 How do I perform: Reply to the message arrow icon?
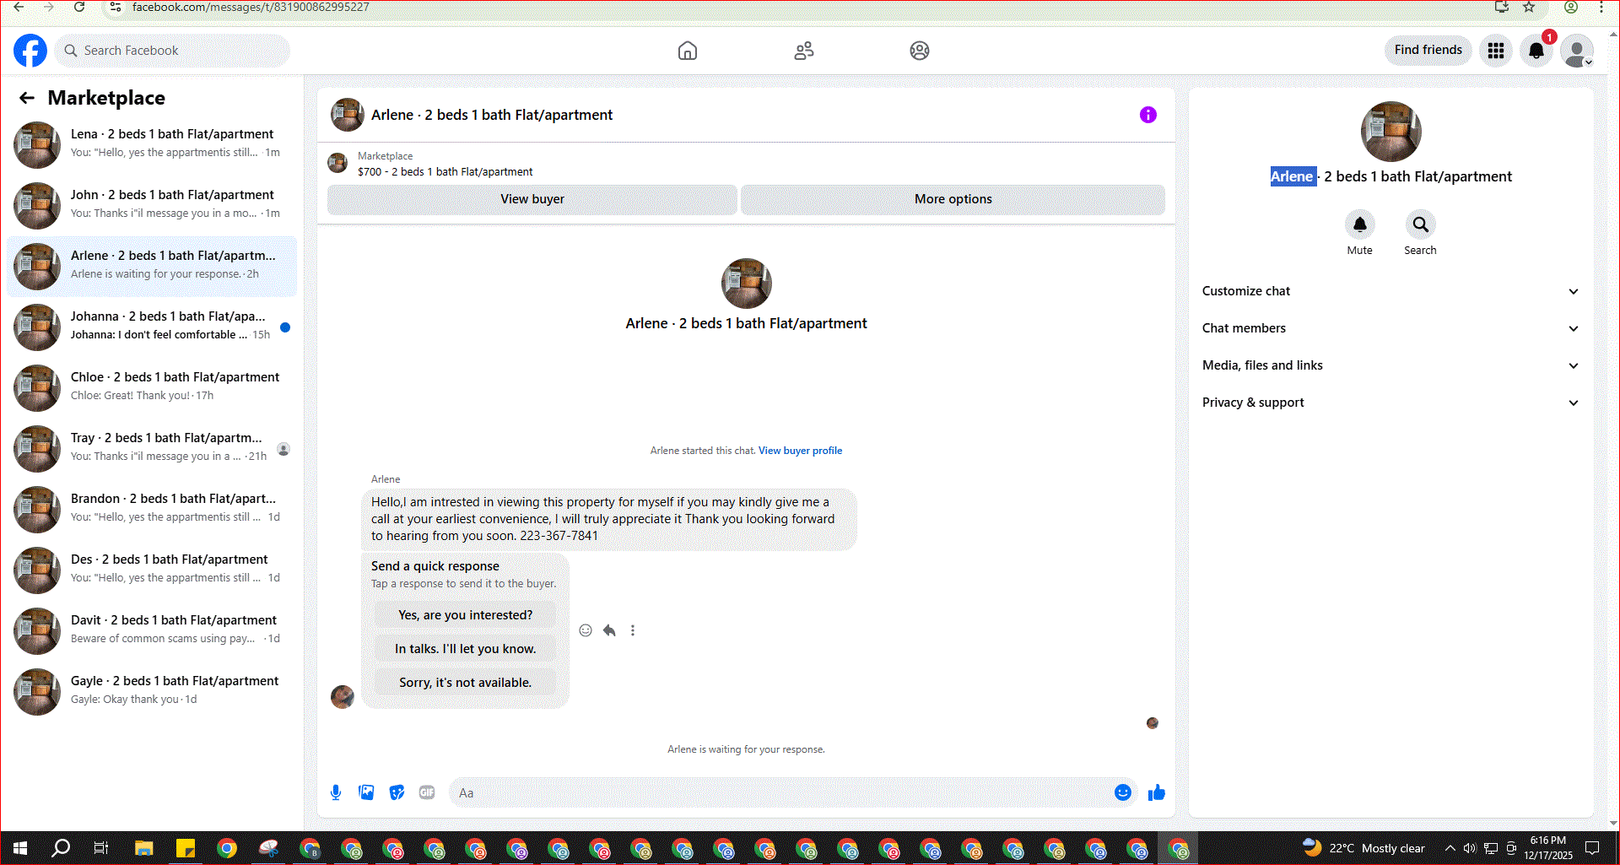tap(609, 630)
